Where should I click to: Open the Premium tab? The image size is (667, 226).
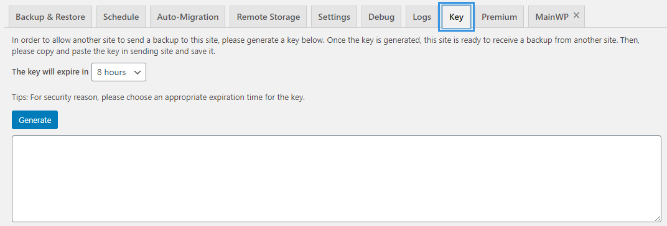(x=500, y=17)
